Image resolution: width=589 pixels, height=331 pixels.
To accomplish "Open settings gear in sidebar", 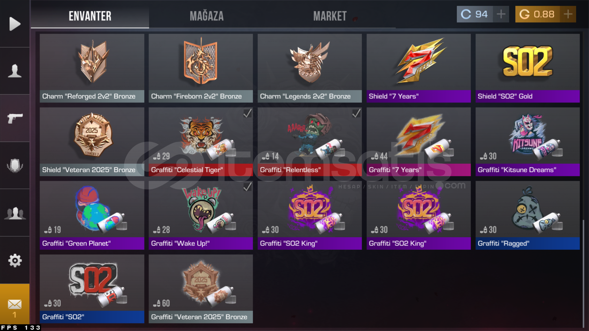I will 15,261.
